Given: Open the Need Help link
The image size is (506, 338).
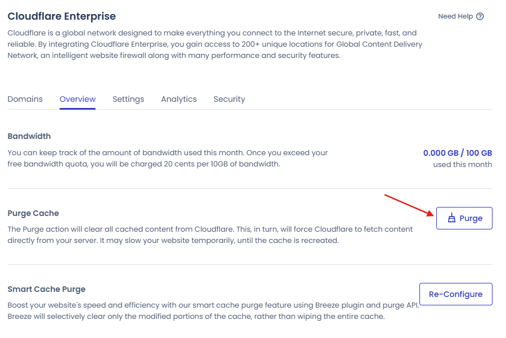Looking at the screenshot, I should (461, 16).
